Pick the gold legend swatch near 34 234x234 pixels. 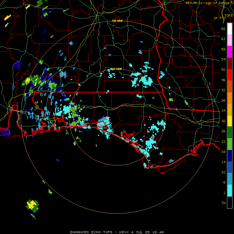pyautogui.click(x=230, y=110)
